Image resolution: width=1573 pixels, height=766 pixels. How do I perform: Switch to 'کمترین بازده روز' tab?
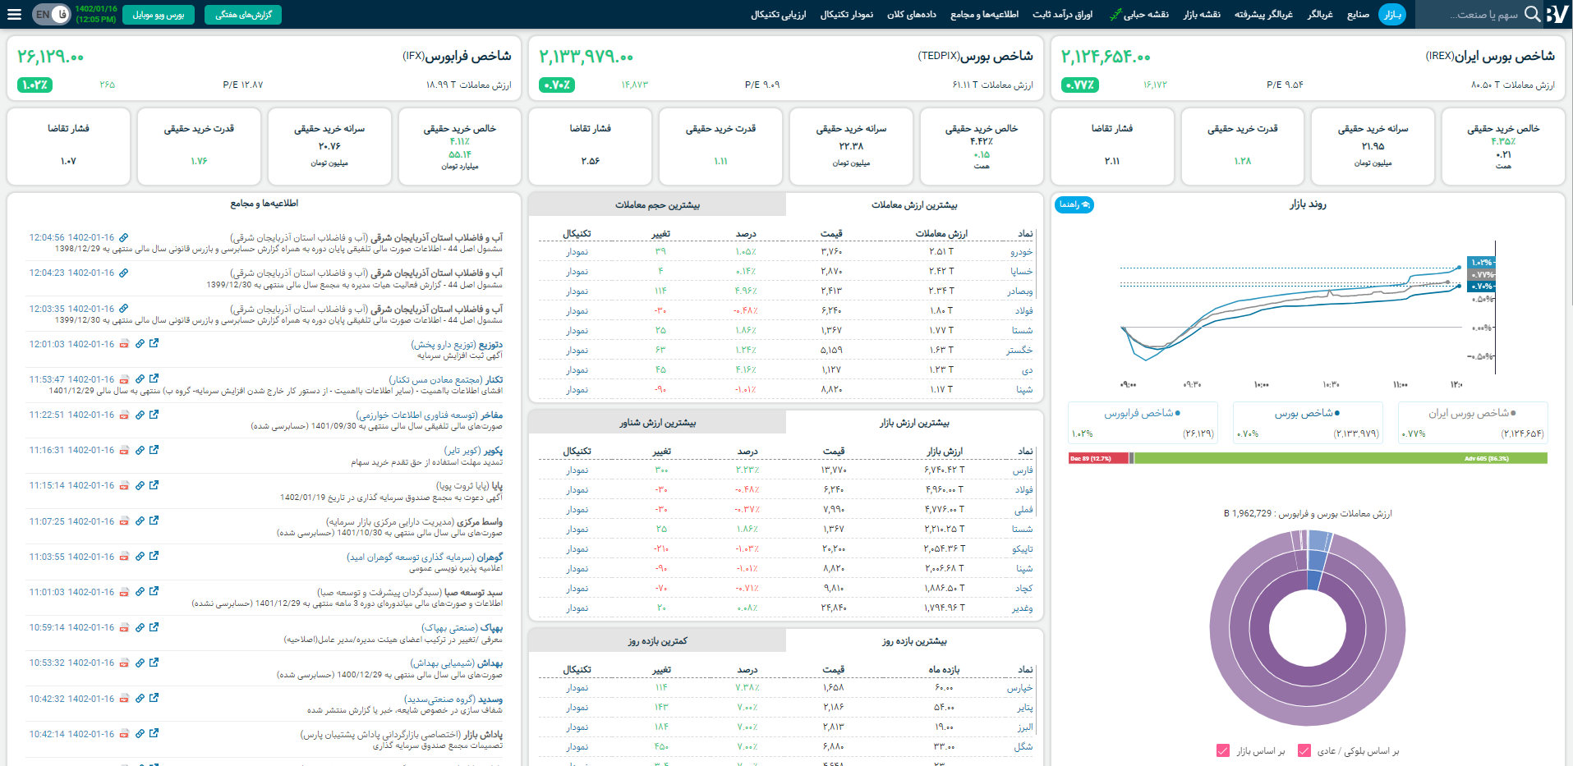[657, 640]
